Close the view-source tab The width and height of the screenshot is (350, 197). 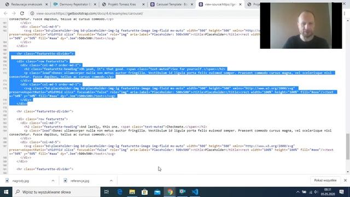[x=240, y=4]
